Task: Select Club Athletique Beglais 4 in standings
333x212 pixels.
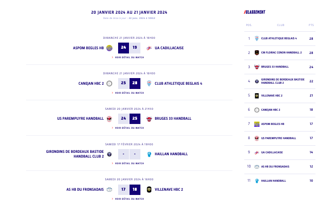Action: click(x=279, y=38)
